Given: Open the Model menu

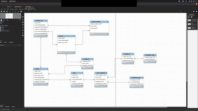Looking at the screenshot, I should pyautogui.click(x=16, y=9).
